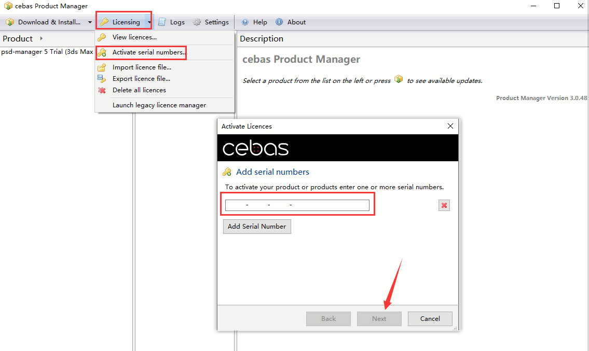Screen dimensions: 589x351
Task: Choose Export licence file option
Action: (x=141, y=79)
